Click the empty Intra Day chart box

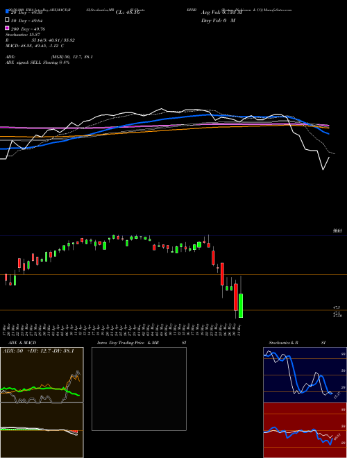139,389
